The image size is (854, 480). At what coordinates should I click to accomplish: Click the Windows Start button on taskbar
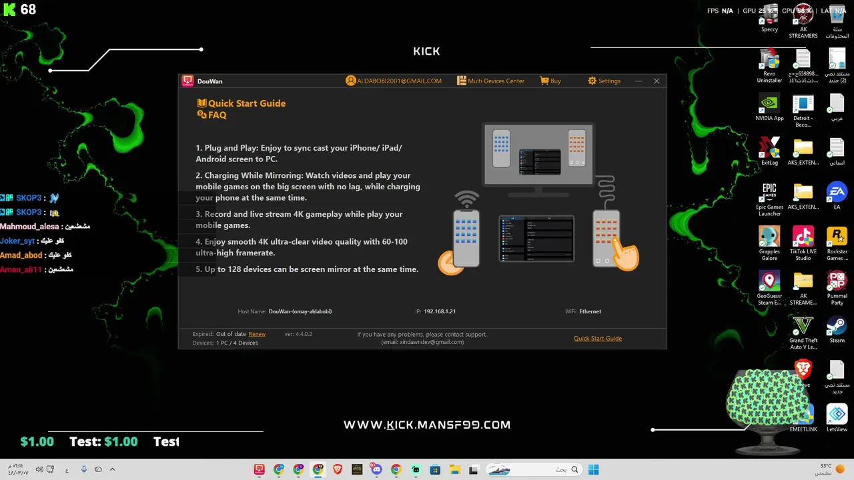(593, 469)
